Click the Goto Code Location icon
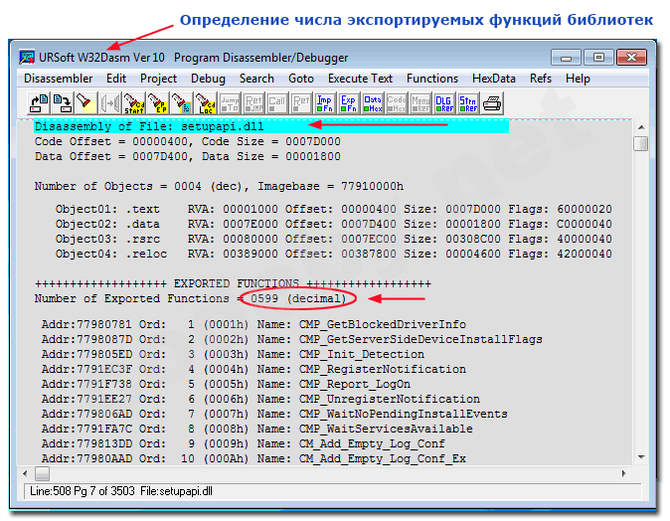The height and width of the screenshot is (521, 670). coord(206,103)
